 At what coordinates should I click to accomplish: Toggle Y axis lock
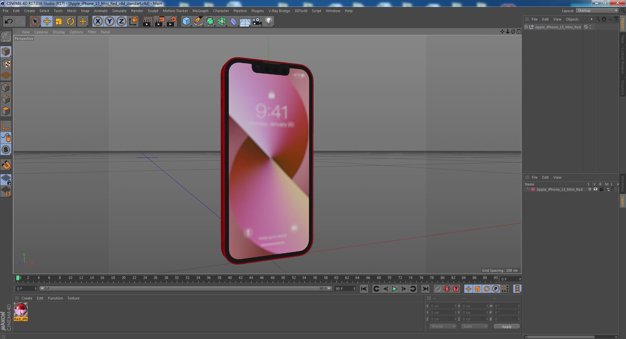[110, 22]
